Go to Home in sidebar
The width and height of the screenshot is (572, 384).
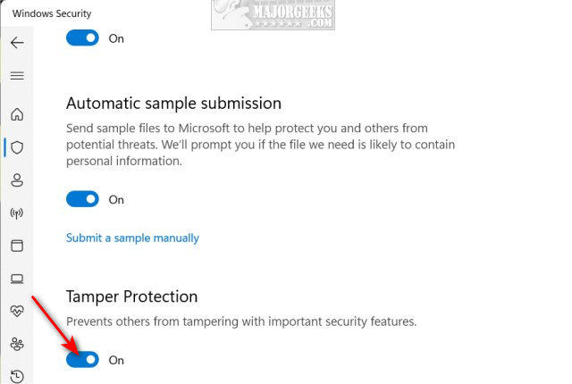pos(17,114)
